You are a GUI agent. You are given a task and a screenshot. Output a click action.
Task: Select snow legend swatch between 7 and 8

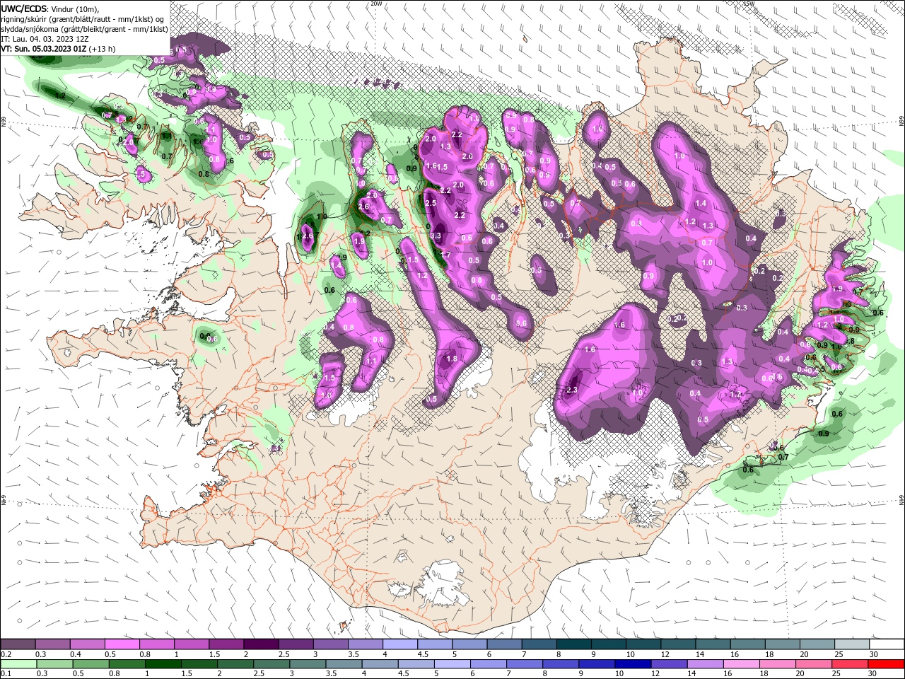coord(539,644)
